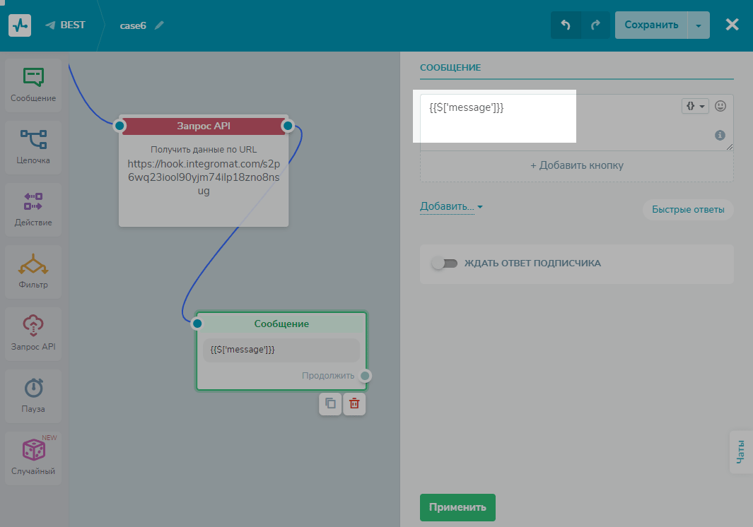Image resolution: width=753 pixels, height=527 pixels.
Task: Select the Сообщение block in sidebar
Action: click(x=33, y=85)
